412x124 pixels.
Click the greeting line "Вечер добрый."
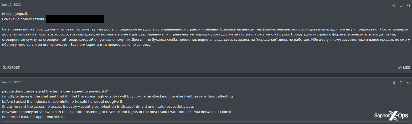coord(15,14)
